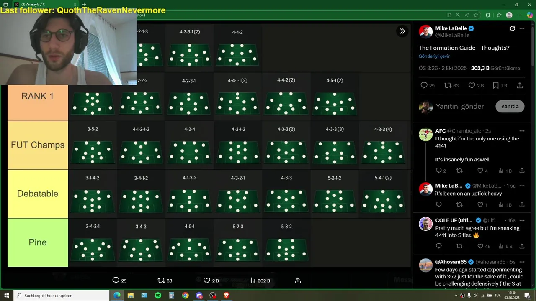Viewport: 536px width, 301px height.
Task: Repost the 'uptick heavy' comment
Action: (459, 205)
